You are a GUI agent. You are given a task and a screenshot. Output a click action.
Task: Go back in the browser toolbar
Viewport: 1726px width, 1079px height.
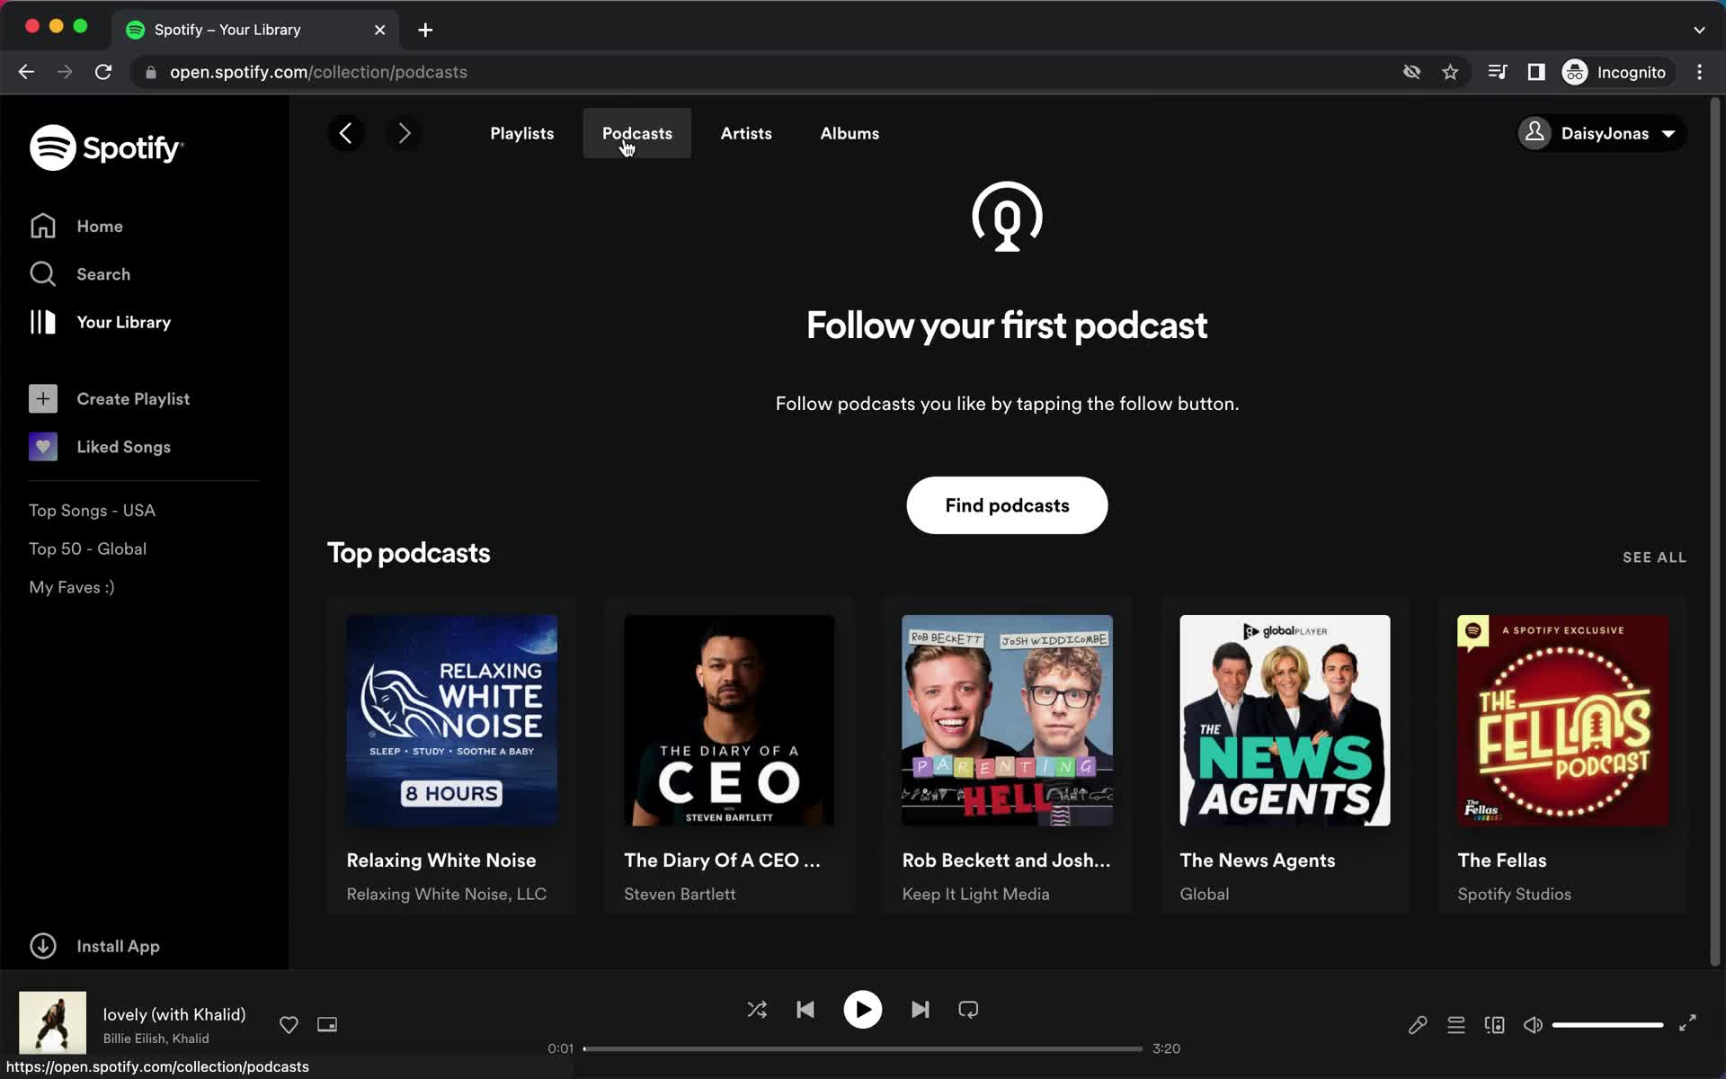click(x=26, y=72)
